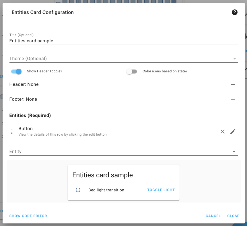Click the power icon beside Bed light transition
Screen dimensions: 247x226
click(x=78, y=190)
